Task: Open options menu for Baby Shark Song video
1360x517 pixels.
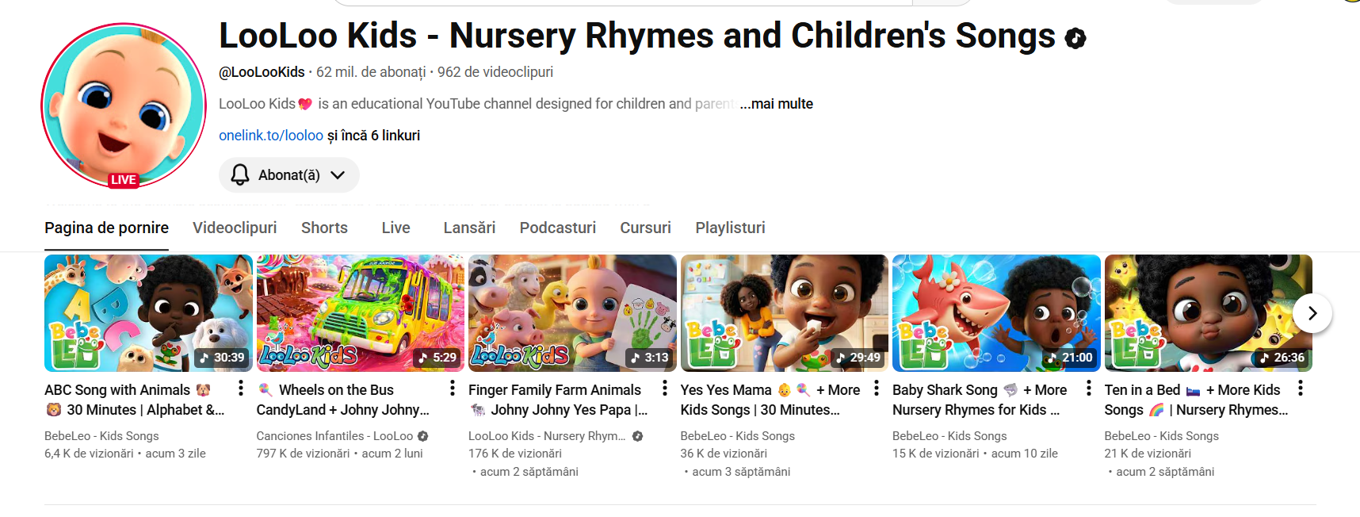Action: [x=1089, y=389]
